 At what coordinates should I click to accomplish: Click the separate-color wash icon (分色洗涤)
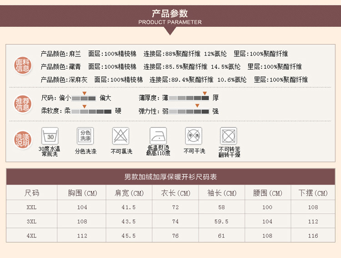pyautogui.click(x=85, y=136)
